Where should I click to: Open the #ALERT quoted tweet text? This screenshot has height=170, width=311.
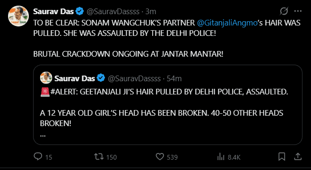(164, 92)
